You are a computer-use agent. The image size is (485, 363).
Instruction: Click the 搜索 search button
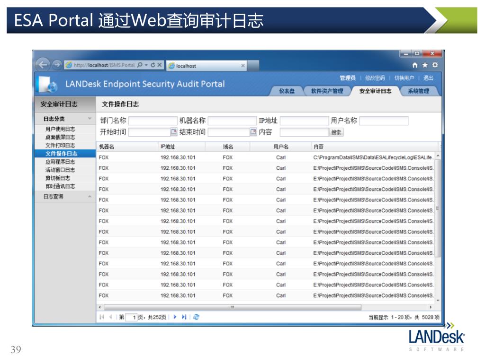pos(336,132)
